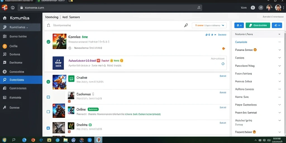286x143 pixels.
Task: Click the Seton link on Onaliue row
Action: (x=223, y=76)
